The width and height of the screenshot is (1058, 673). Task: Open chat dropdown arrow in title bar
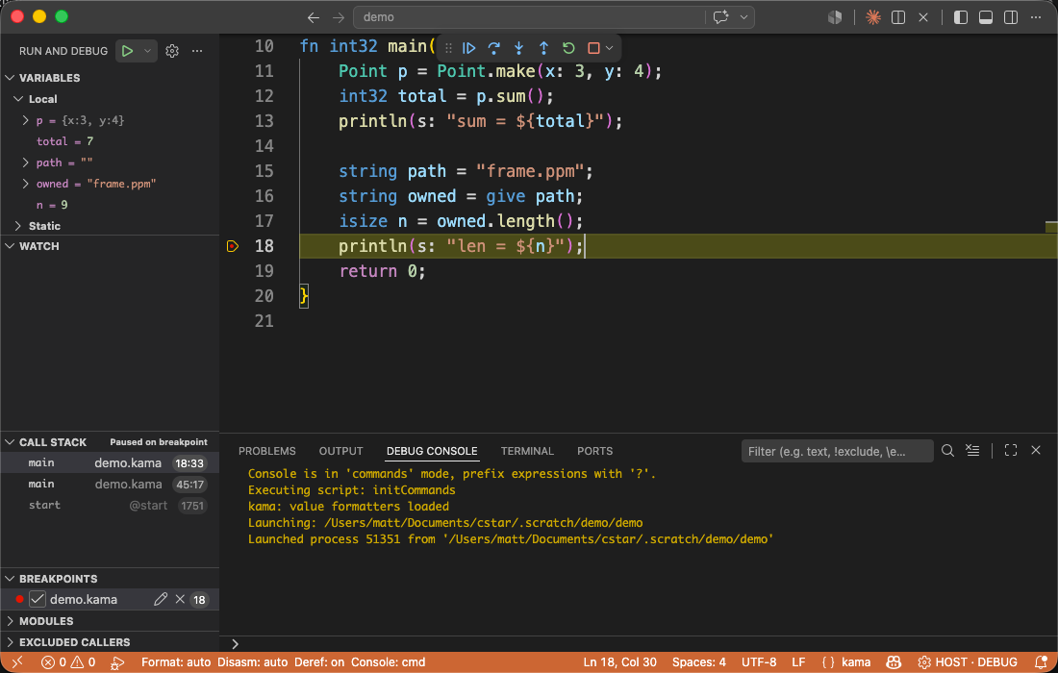coord(743,17)
